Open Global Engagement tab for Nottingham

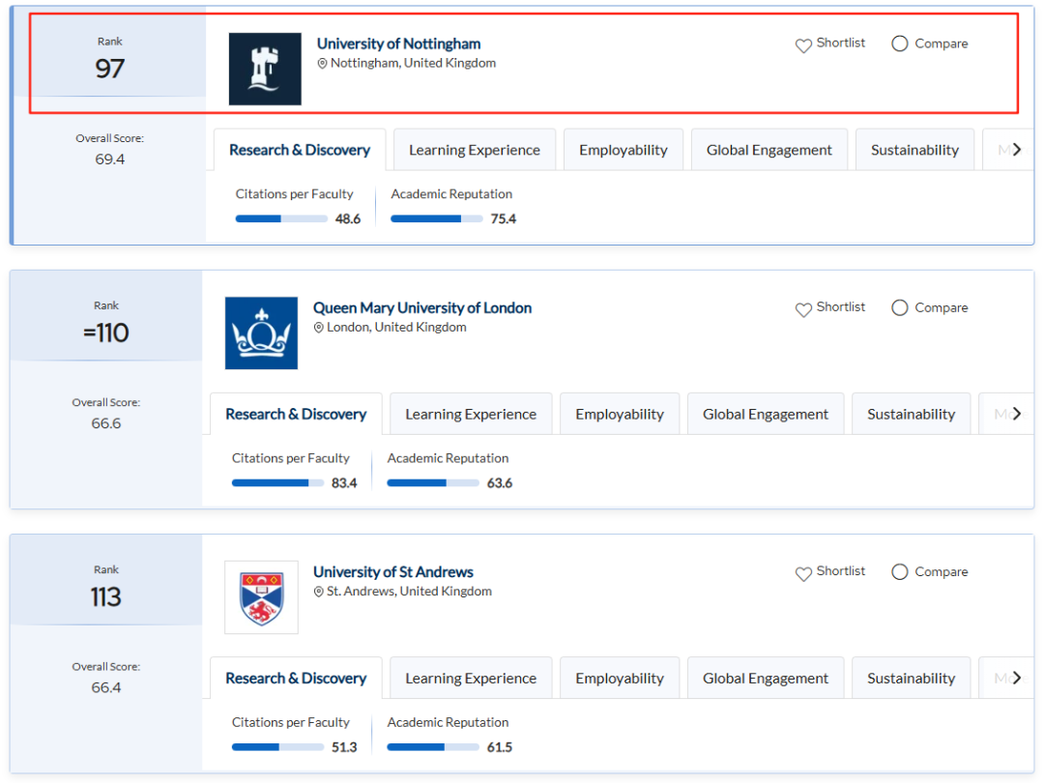pyautogui.click(x=769, y=150)
